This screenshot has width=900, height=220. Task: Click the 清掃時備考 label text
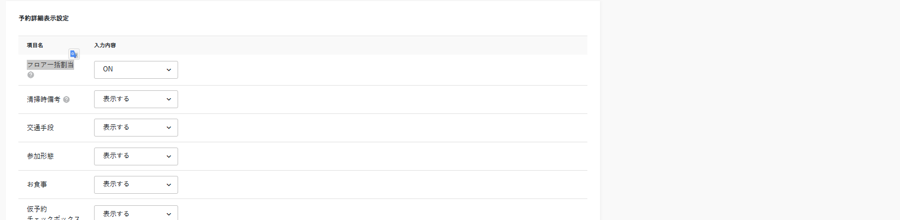(44, 99)
